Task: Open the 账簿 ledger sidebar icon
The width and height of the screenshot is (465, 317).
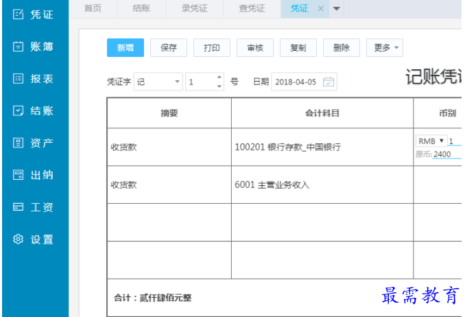Action: (x=18, y=47)
